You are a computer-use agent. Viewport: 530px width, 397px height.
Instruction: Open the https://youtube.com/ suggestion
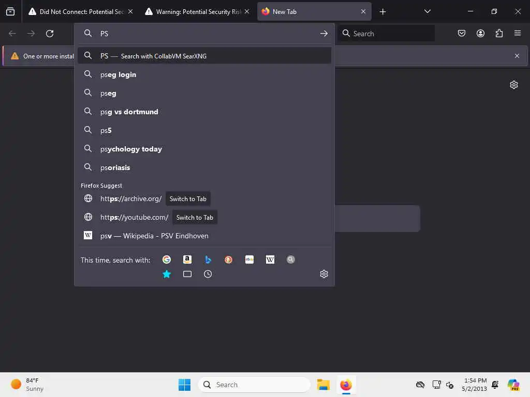(x=134, y=218)
